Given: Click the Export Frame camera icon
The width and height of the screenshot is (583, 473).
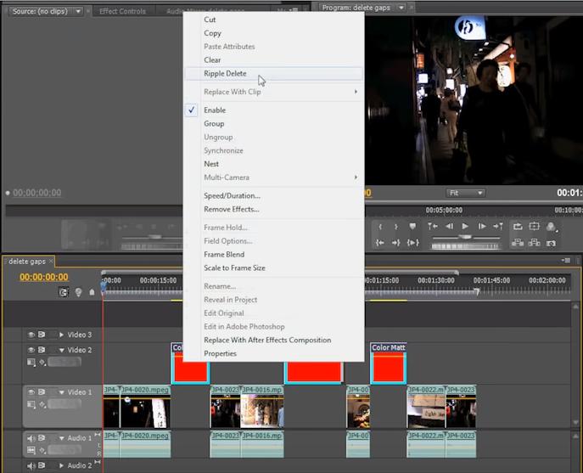Looking at the screenshot, I should pyautogui.click(x=552, y=243).
